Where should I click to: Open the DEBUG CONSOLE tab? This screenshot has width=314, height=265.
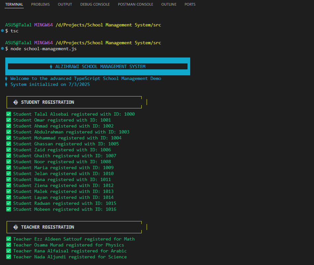[x=95, y=4]
